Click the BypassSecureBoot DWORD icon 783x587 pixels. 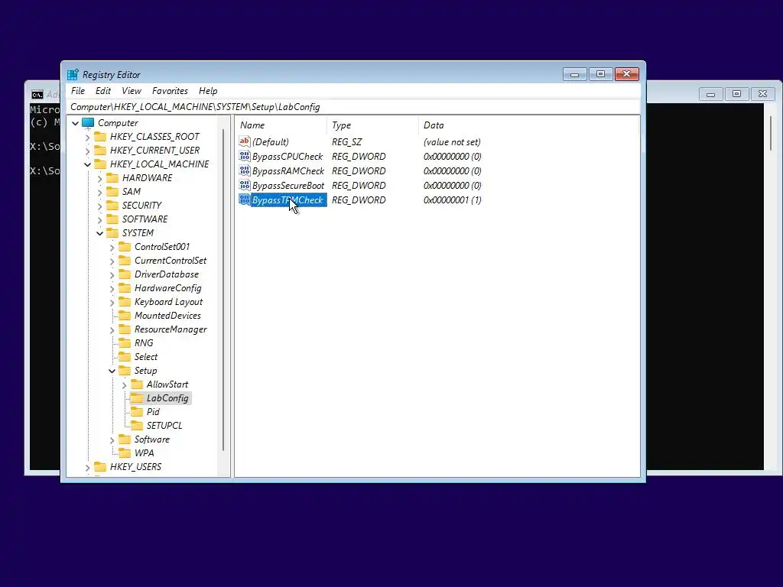[244, 185]
